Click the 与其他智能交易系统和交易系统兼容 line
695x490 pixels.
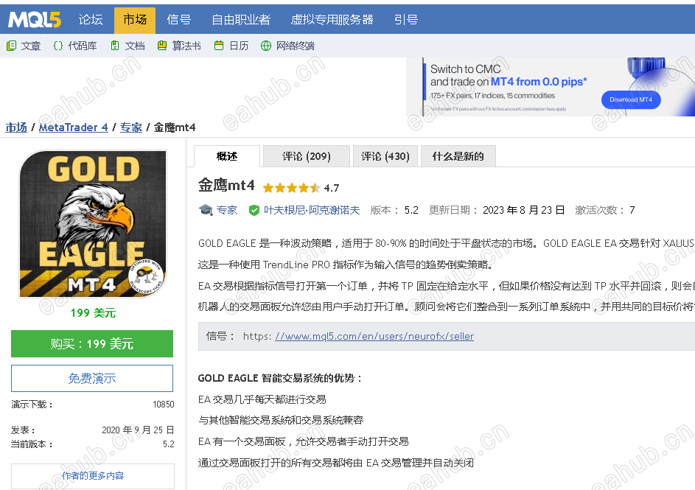pos(281,420)
